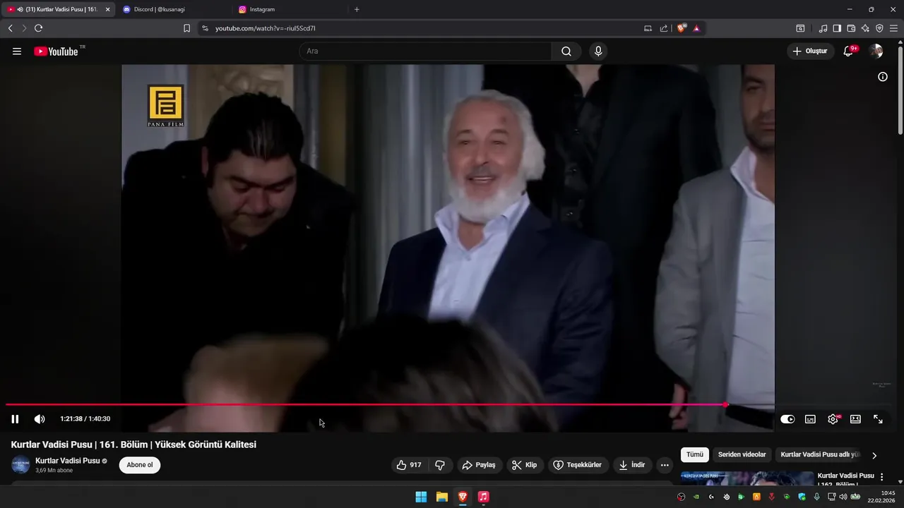This screenshot has width=904, height=508.
Task: Like the video with 917 likes
Action: pyautogui.click(x=409, y=465)
